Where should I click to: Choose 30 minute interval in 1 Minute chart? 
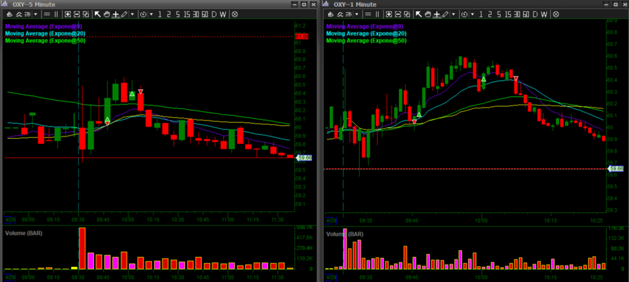click(515, 13)
